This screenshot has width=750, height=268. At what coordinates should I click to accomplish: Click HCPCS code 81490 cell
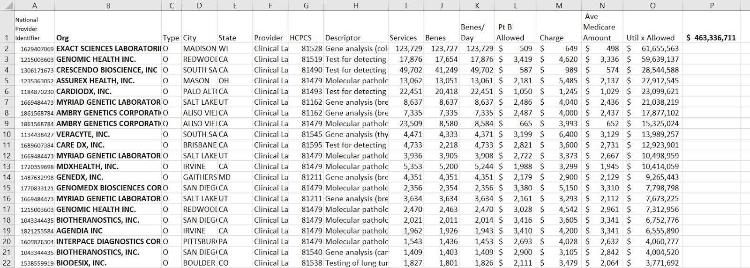(306, 70)
